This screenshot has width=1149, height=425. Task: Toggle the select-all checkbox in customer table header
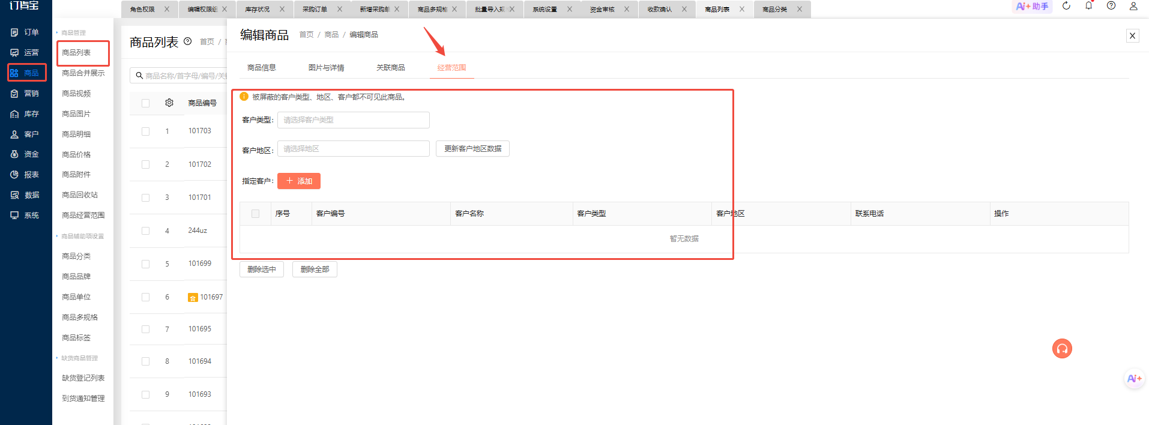click(x=255, y=214)
